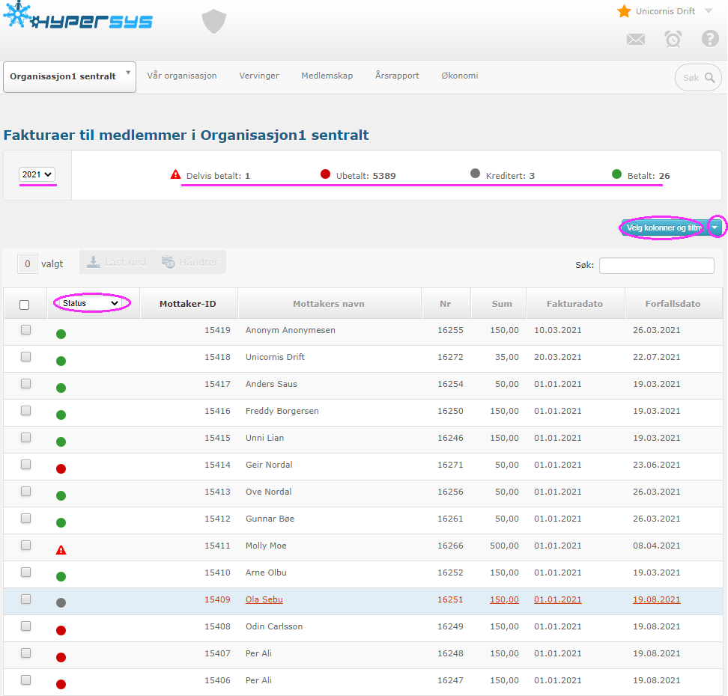Open the messages envelope icon

pyautogui.click(x=636, y=40)
